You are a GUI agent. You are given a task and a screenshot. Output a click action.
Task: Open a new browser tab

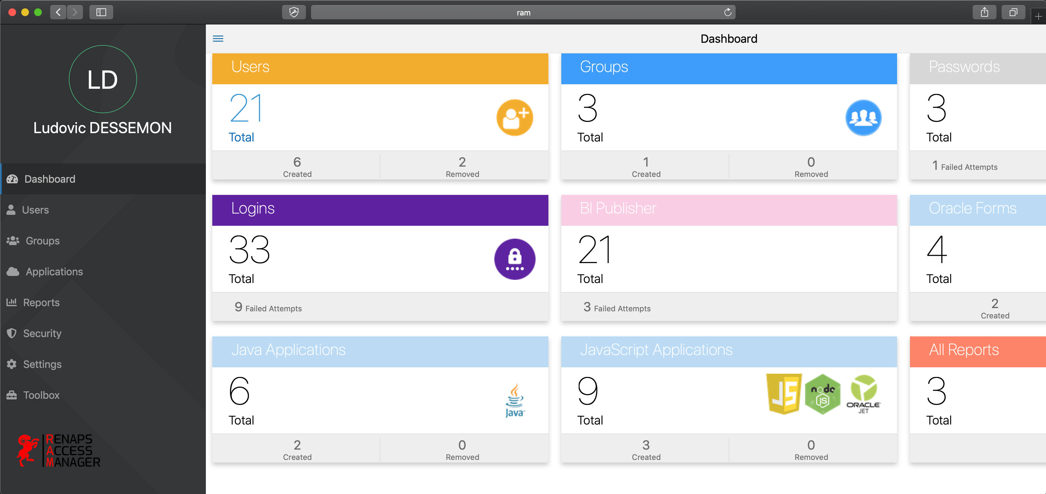coord(1038,16)
